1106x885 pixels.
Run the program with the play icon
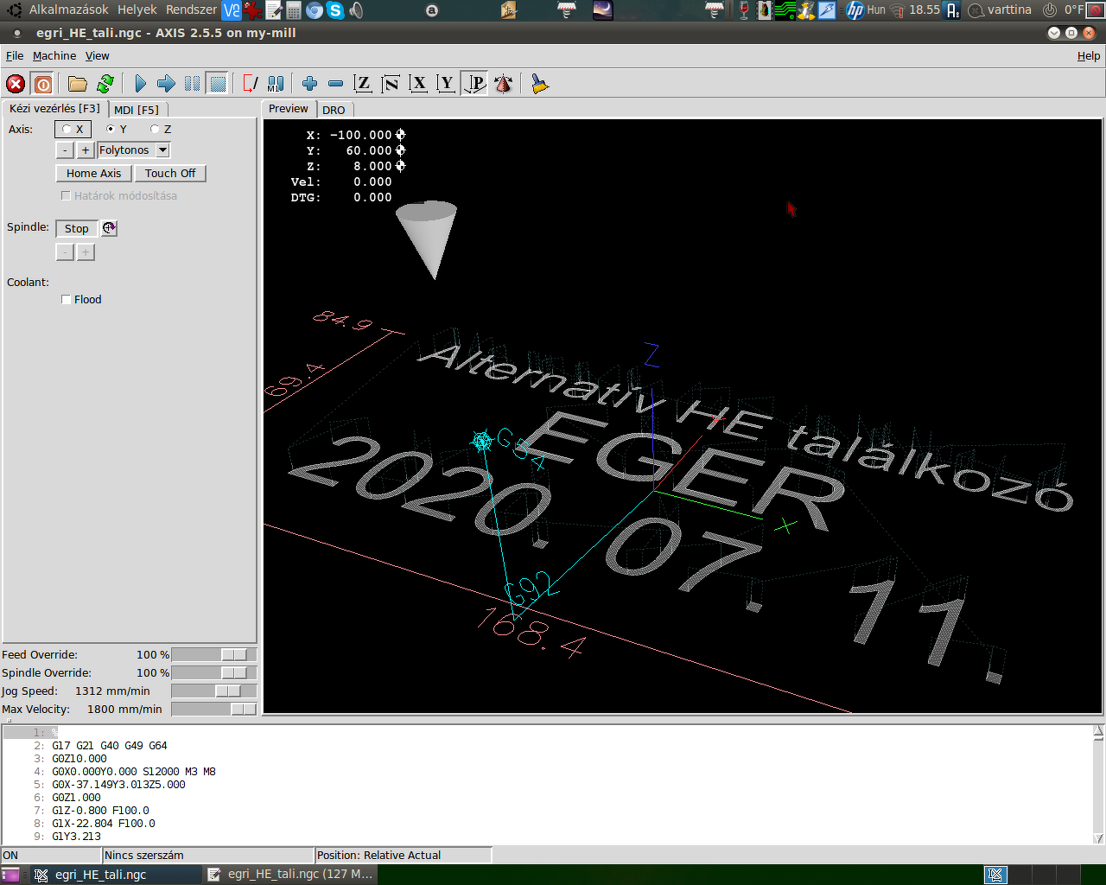tap(141, 84)
